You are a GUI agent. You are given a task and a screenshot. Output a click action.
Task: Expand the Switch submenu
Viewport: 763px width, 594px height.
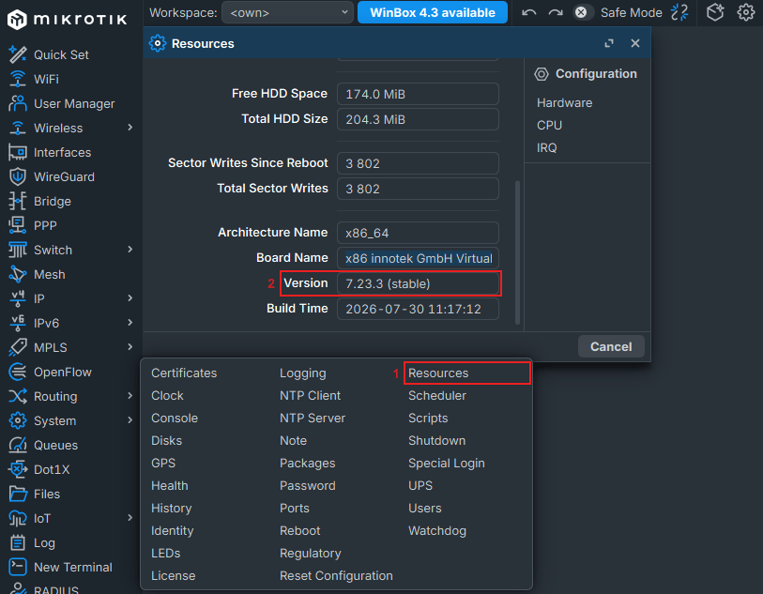tap(130, 250)
